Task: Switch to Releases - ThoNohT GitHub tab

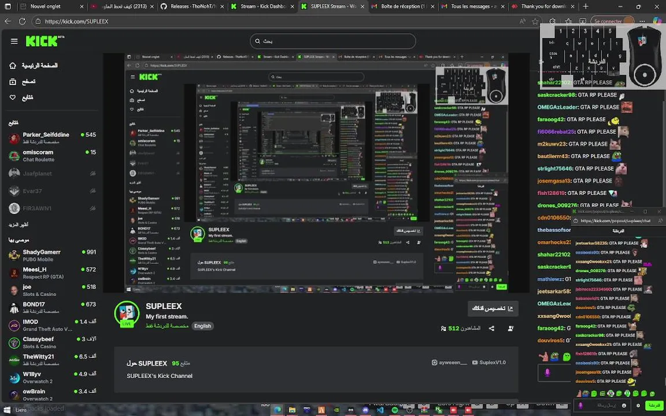Action: point(191,6)
